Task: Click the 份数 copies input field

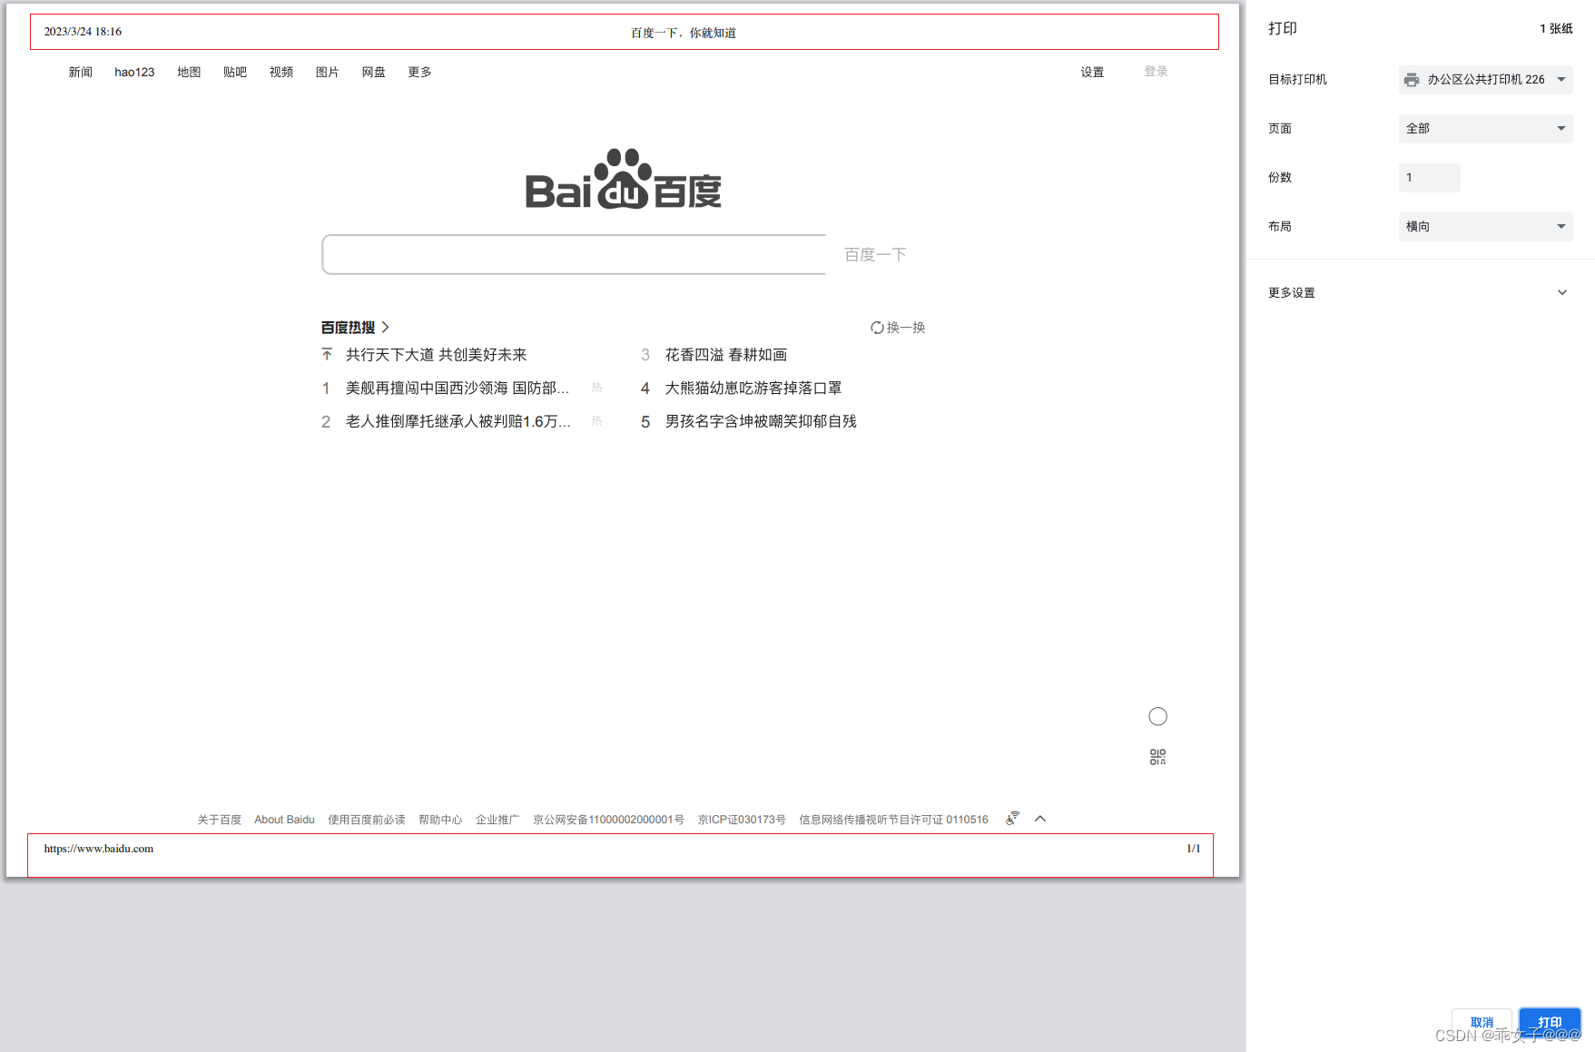Action: 1429,178
